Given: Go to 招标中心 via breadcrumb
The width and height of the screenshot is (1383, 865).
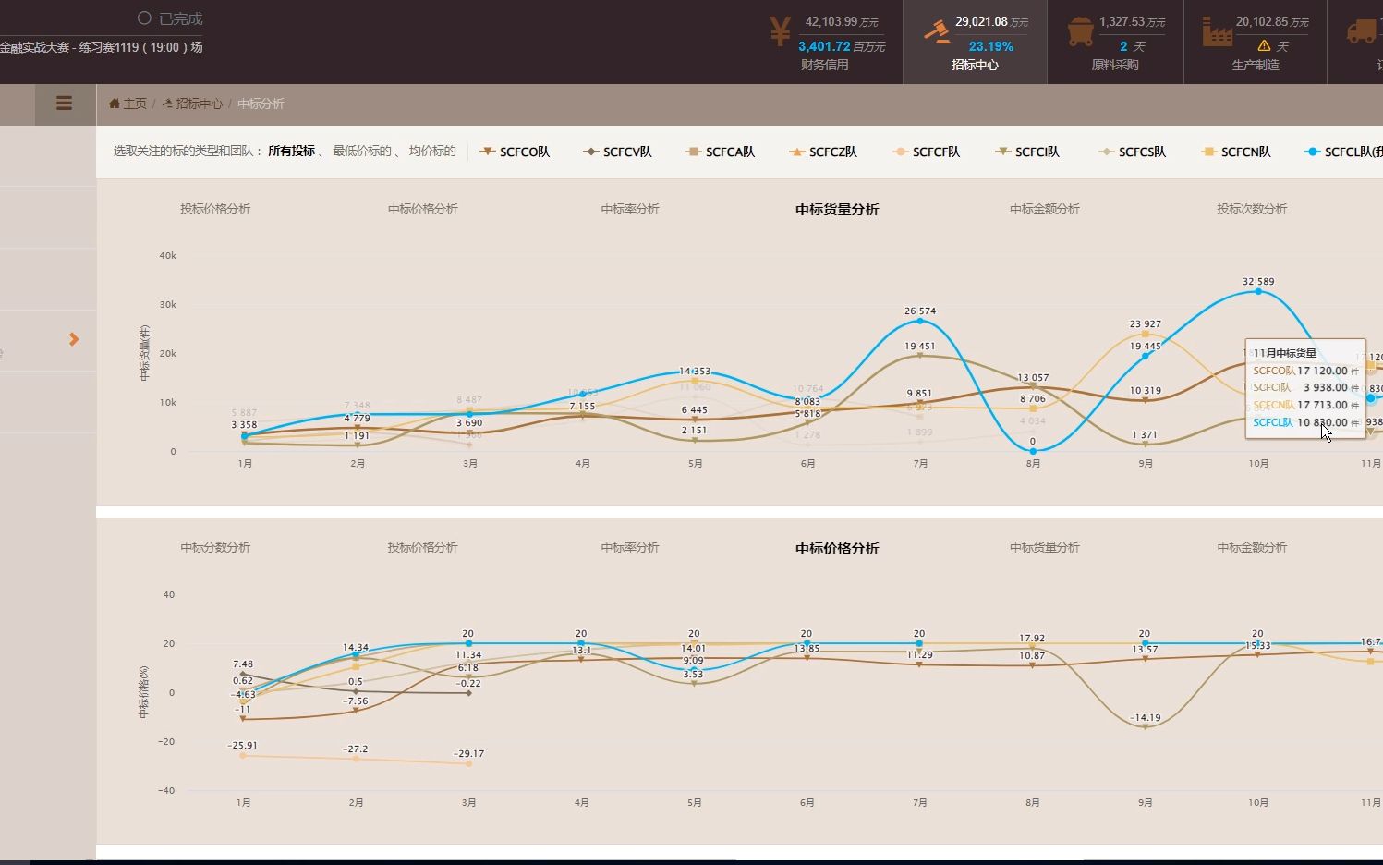Looking at the screenshot, I should click(x=199, y=104).
